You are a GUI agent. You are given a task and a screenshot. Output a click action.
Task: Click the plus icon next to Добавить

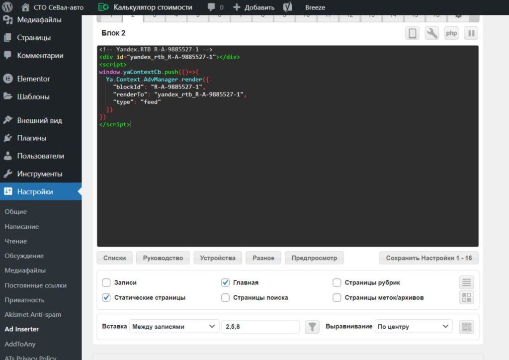coord(237,7)
